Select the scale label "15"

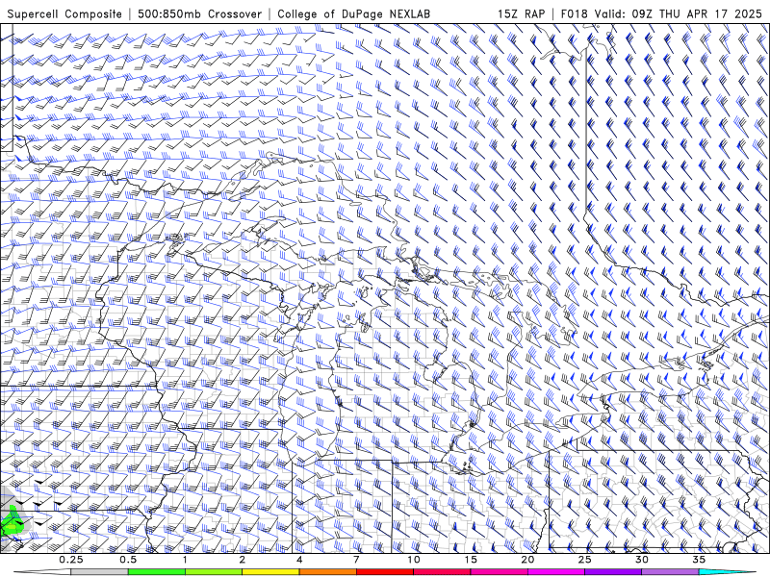[471, 560]
